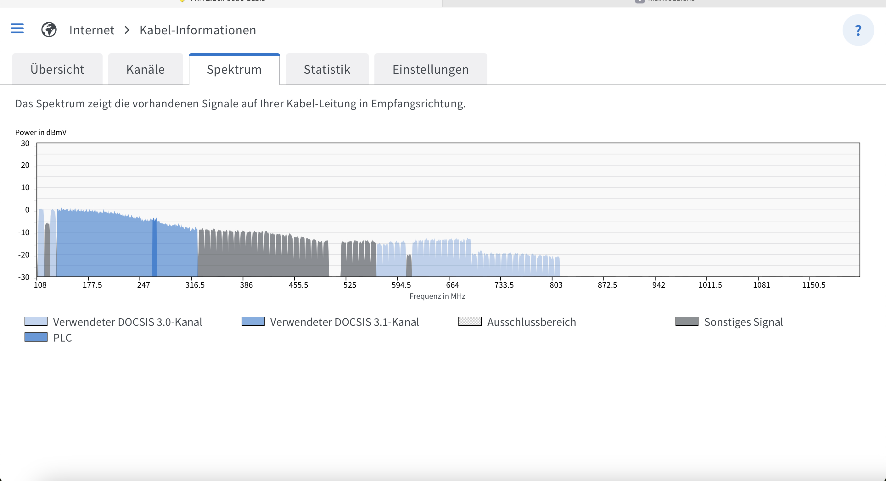Click the DOCSIS 3.1-Kanal legend swatch

[253, 321]
